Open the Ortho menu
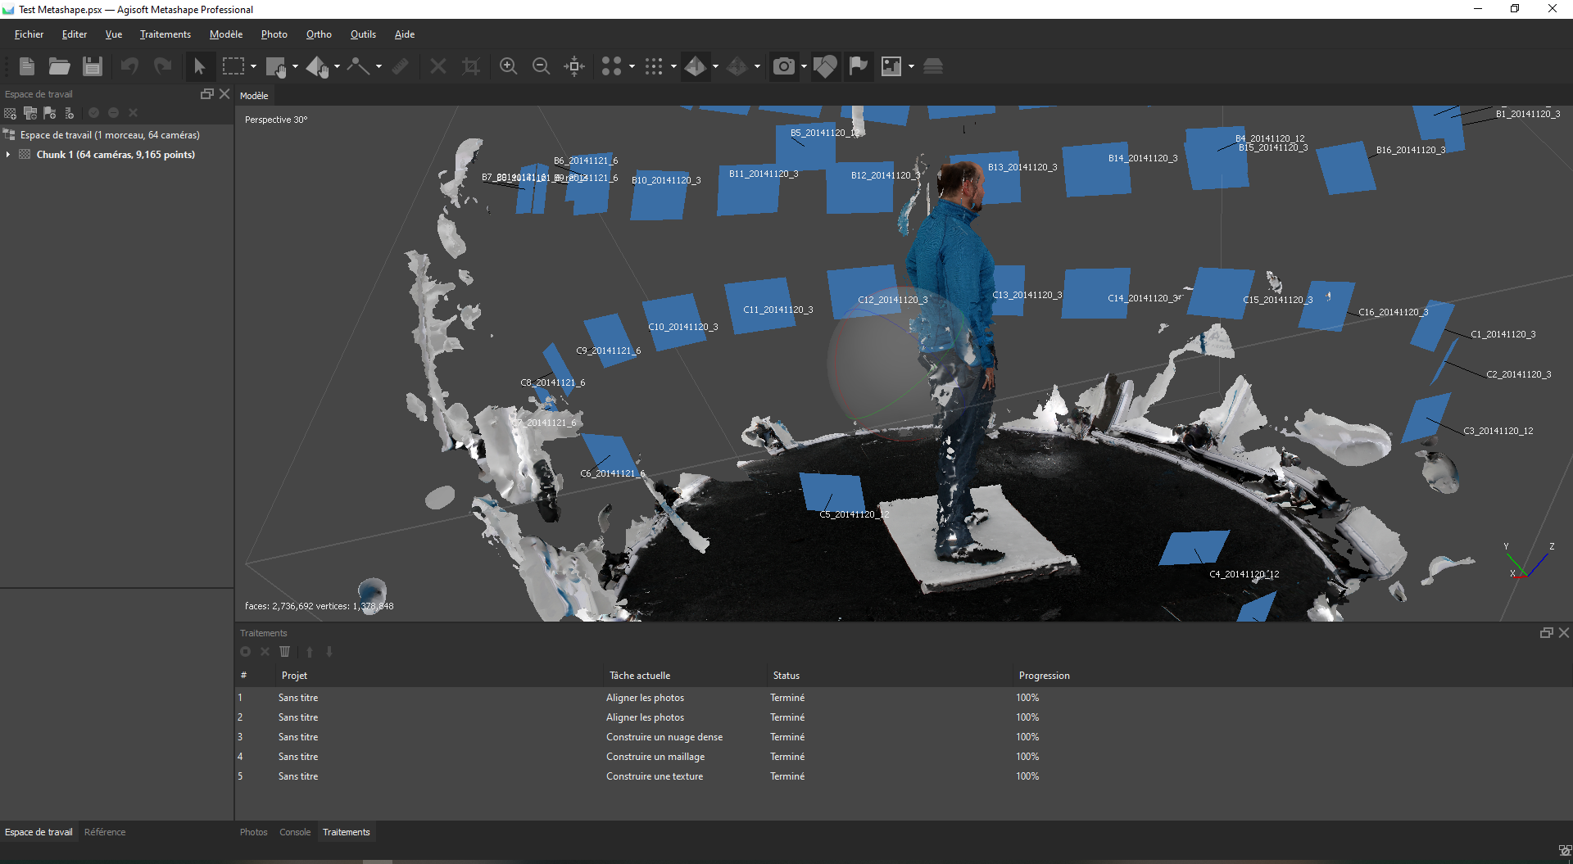Viewport: 1573px width, 864px height. (x=319, y=34)
